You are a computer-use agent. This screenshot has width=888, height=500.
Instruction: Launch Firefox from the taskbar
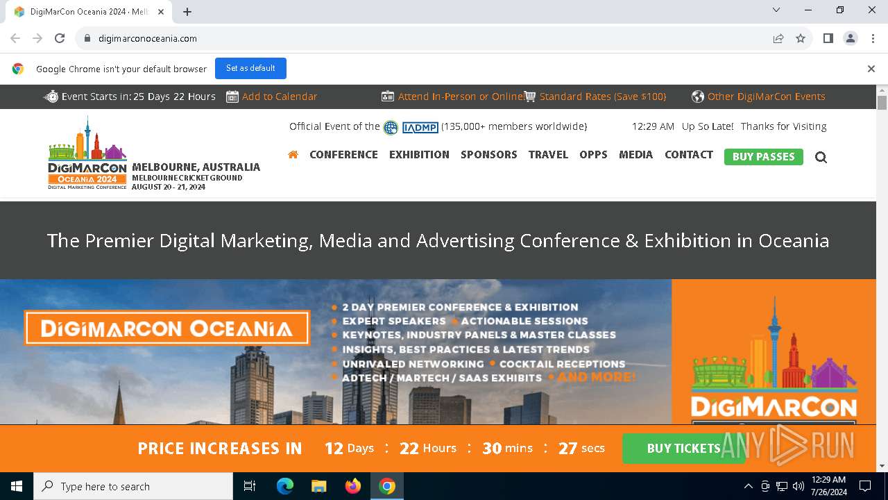pyautogui.click(x=353, y=486)
